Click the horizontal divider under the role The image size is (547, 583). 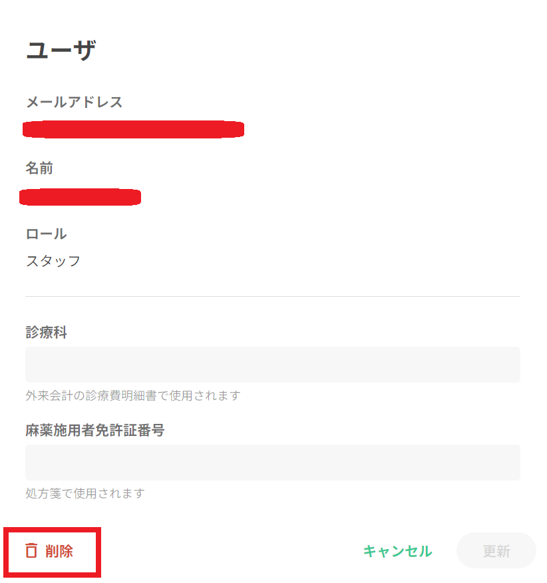point(272,296)
